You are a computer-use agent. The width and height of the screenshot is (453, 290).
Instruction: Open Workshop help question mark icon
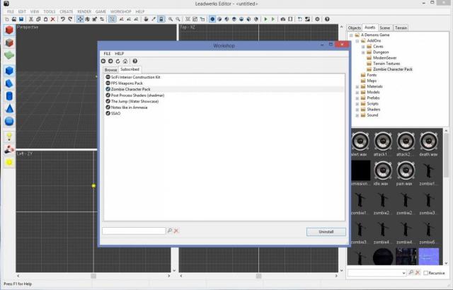point(134,62)
